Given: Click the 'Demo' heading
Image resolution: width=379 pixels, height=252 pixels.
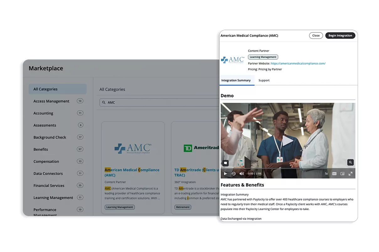Looking at the screenshot, I should tap(227, 96).
